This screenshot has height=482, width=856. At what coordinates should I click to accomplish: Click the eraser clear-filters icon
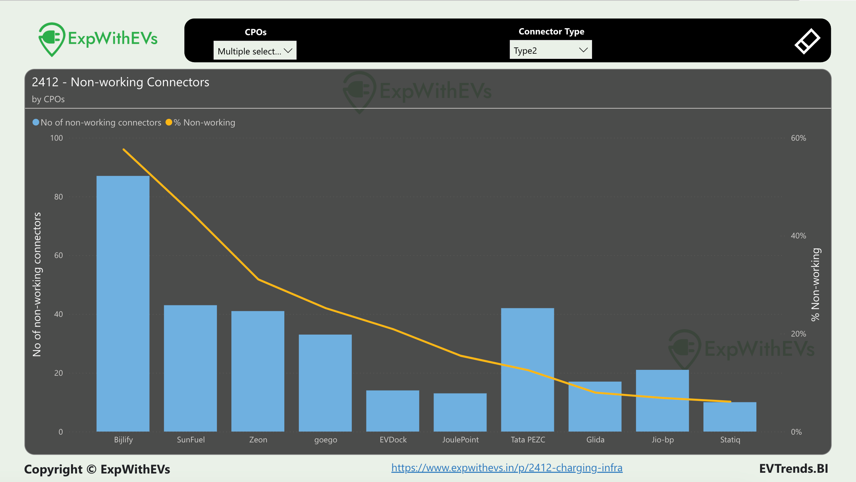pos(807,41)
